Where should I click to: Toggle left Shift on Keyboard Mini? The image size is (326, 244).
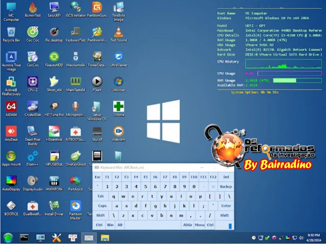point(101,215)
